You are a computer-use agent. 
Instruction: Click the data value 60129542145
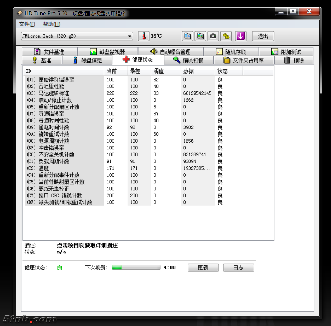pos(197,93)
